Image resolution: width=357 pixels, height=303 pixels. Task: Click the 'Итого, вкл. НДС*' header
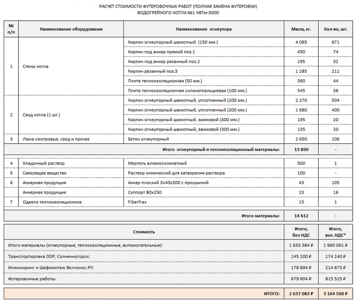(335, 232)
